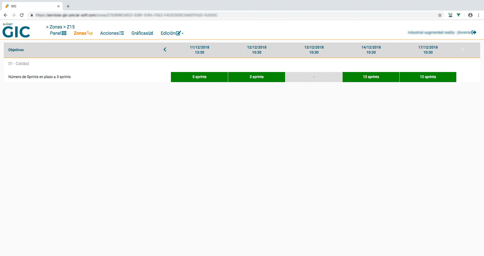Open the Gráficas charts page
Screen dimensions: 484x256
click(142, 33)
